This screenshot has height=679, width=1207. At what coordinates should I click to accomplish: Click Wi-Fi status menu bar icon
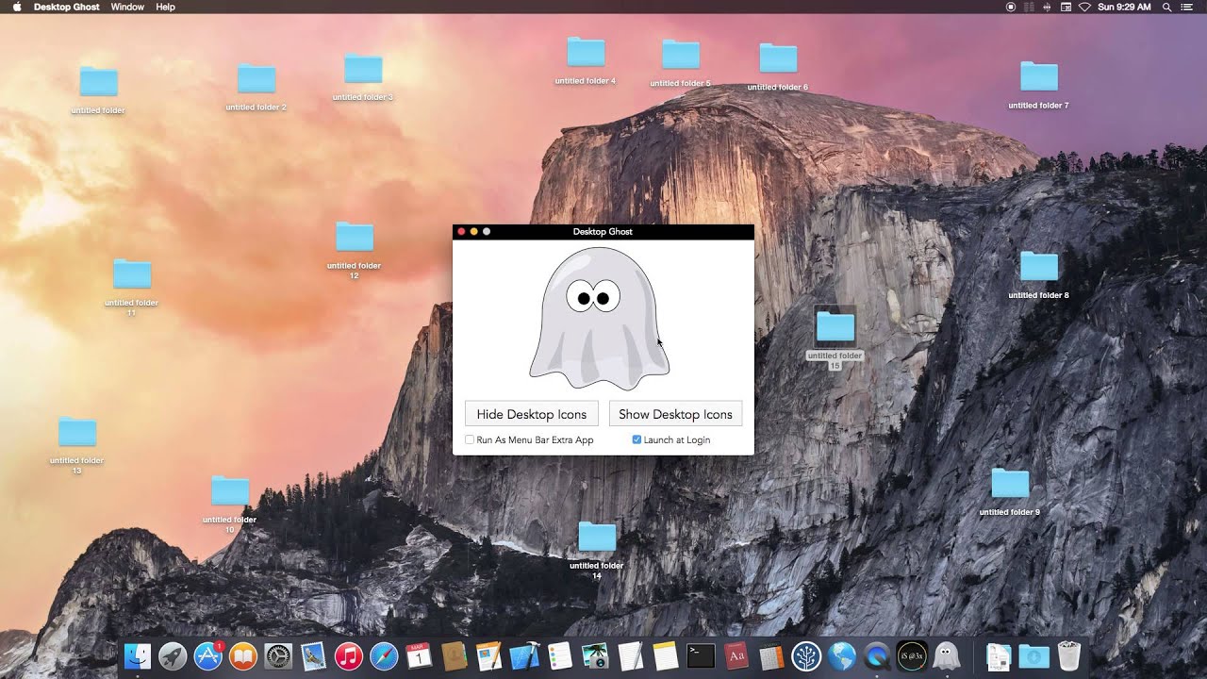point(1084,7)
